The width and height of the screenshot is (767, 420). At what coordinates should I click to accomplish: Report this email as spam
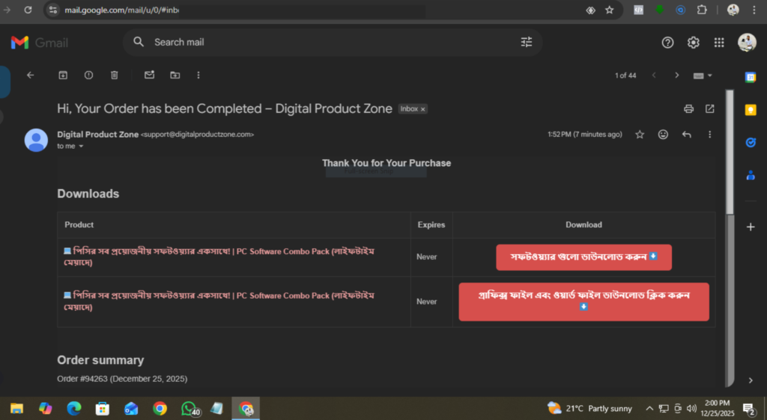point(89,75)
